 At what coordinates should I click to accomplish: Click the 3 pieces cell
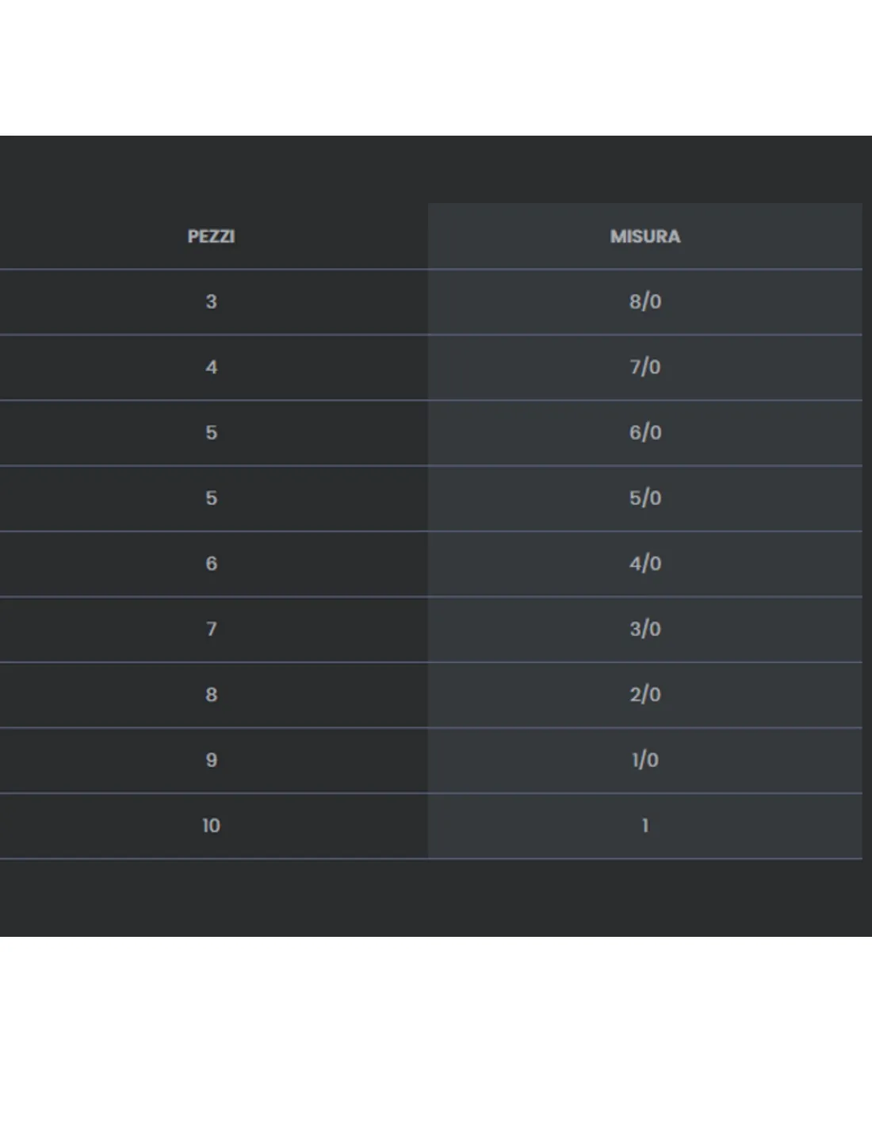point(211,301)
